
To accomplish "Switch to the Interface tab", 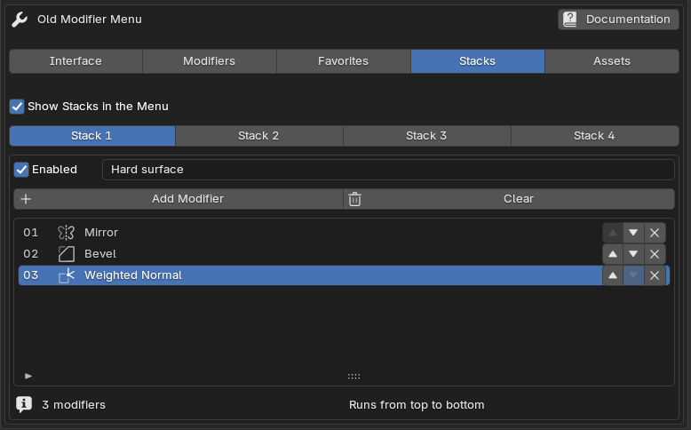I will (x=75, y=61).
